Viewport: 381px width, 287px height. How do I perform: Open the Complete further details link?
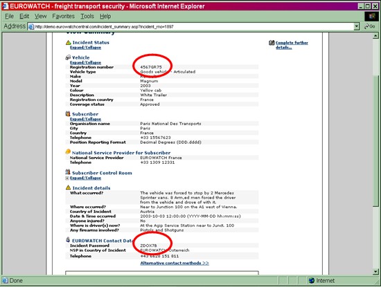coord(292,45)
